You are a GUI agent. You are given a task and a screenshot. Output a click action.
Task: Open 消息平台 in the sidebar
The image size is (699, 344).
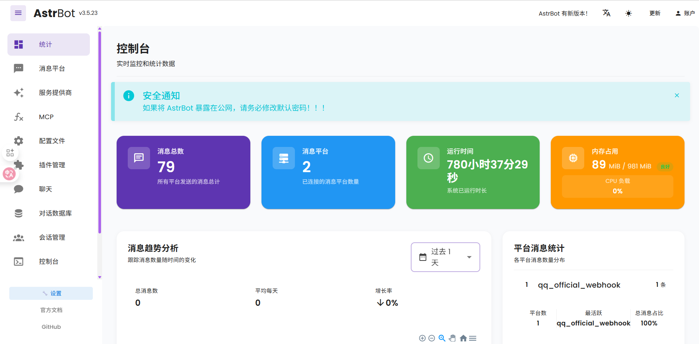pyautogui.click(x=52, y=69)
